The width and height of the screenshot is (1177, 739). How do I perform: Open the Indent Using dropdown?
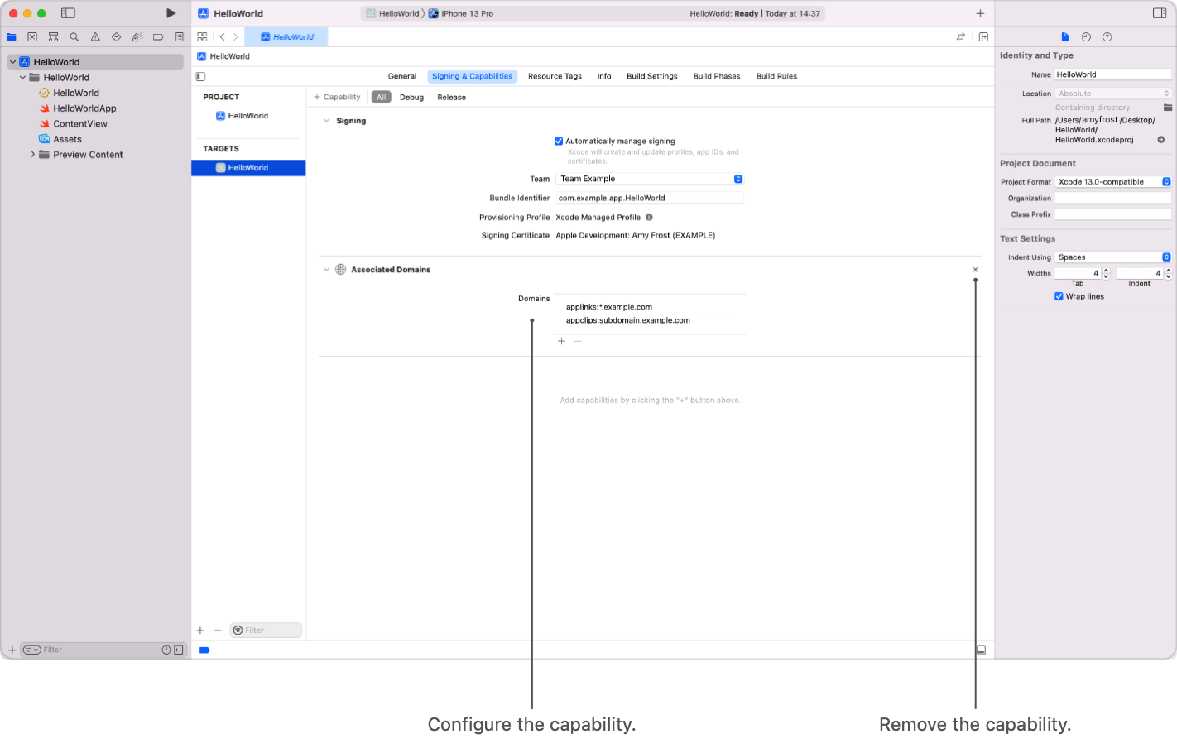point(1113,257)
